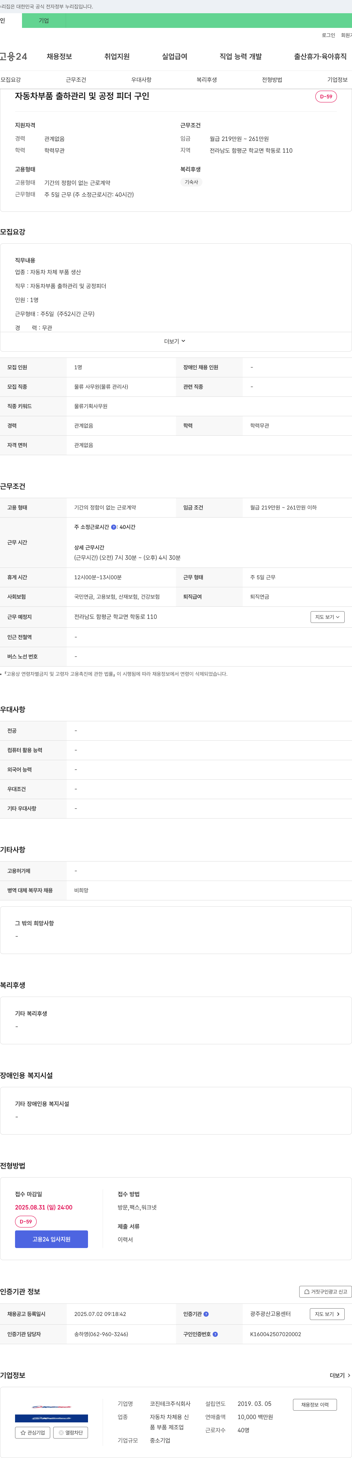Click annual sales 10,000 백만원
352x1458 pixels.
(255, 1417)
